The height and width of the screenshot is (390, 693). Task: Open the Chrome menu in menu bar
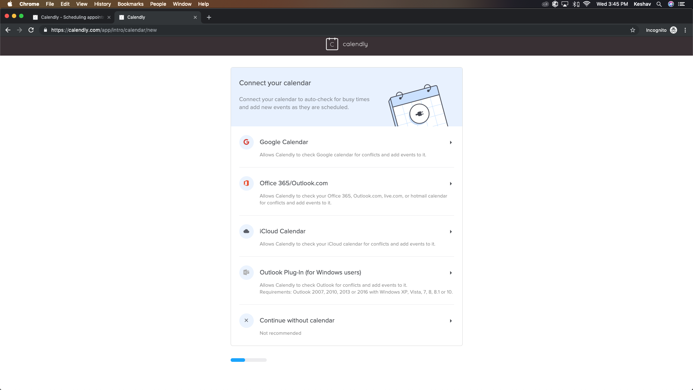coord(29,4)
